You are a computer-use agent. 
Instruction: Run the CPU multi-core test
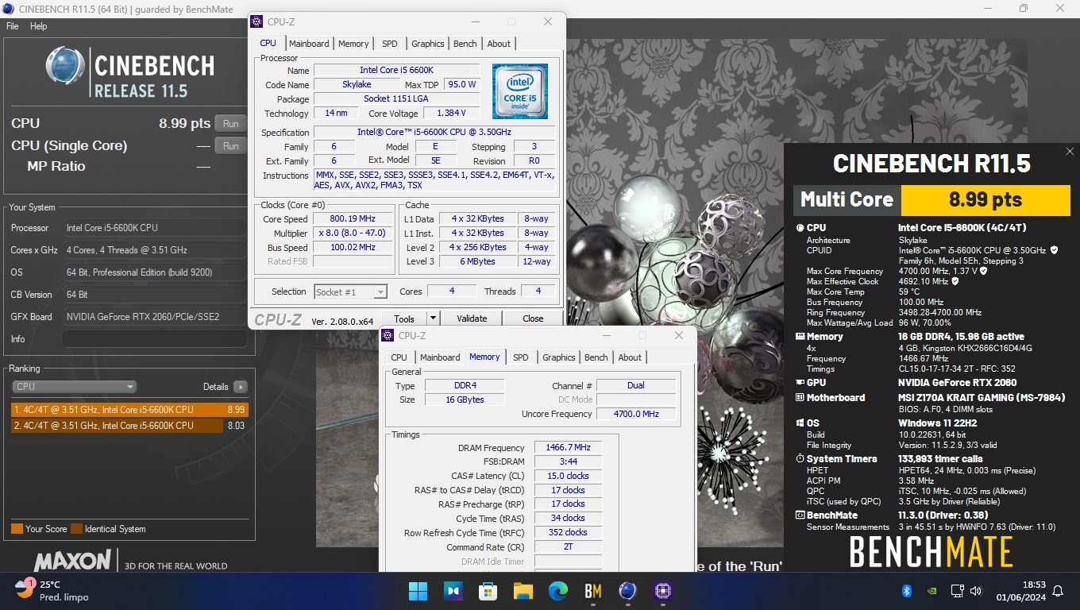click(x=230, y=123)
